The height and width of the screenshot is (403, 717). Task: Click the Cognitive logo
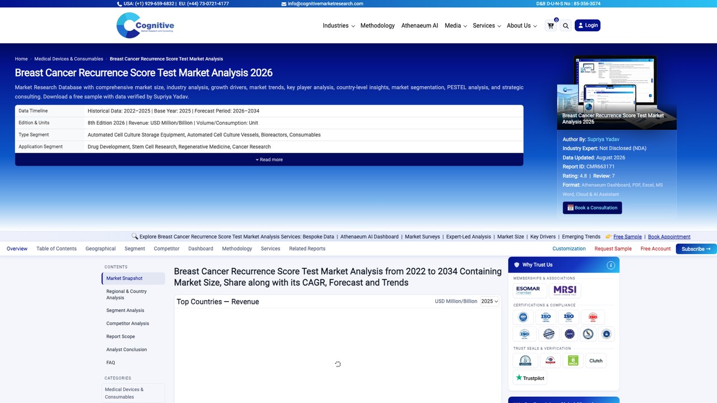[x=145, y=25]
